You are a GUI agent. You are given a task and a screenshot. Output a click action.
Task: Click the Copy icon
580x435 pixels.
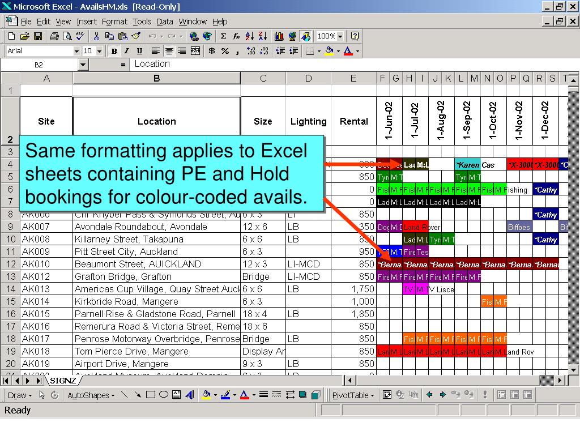tap(109, 36)
